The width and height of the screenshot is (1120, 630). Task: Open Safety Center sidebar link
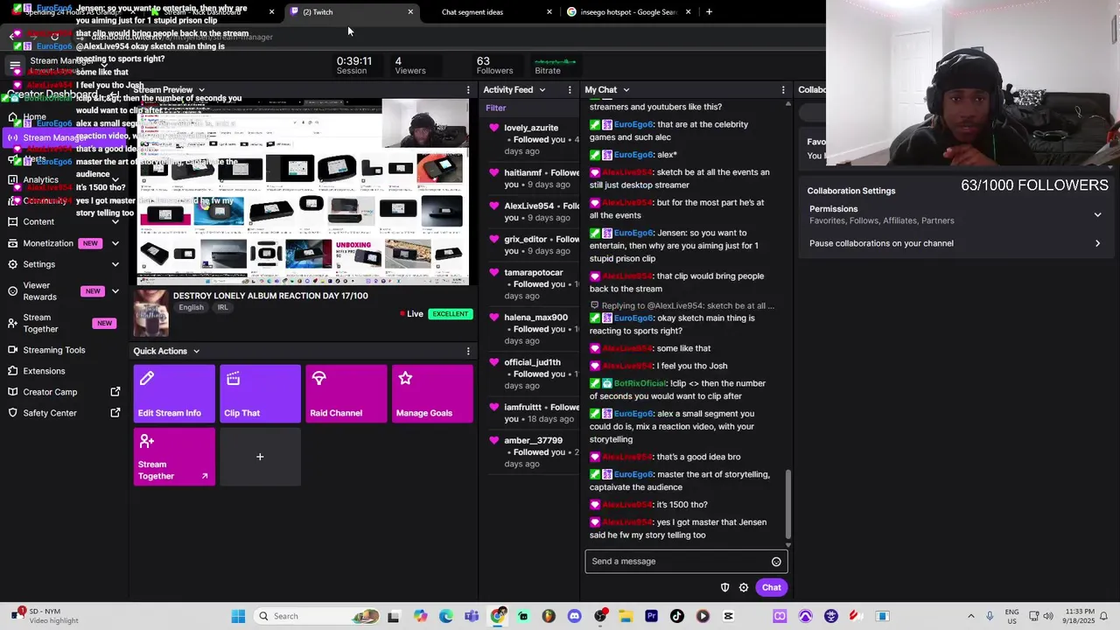point(50,413)
